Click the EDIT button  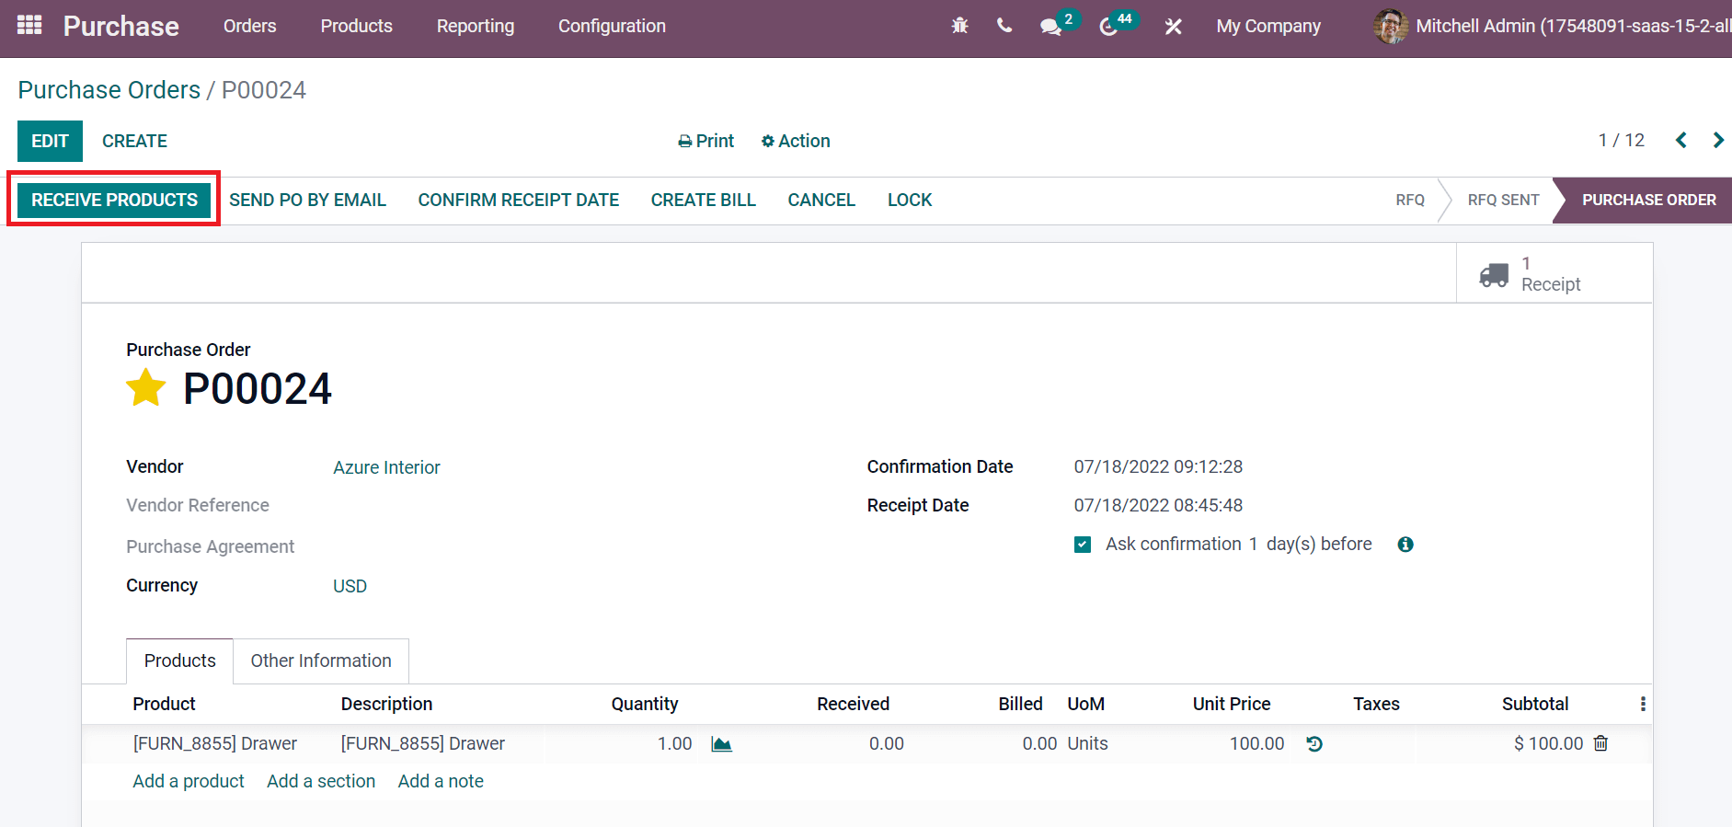tap(50, 141)
